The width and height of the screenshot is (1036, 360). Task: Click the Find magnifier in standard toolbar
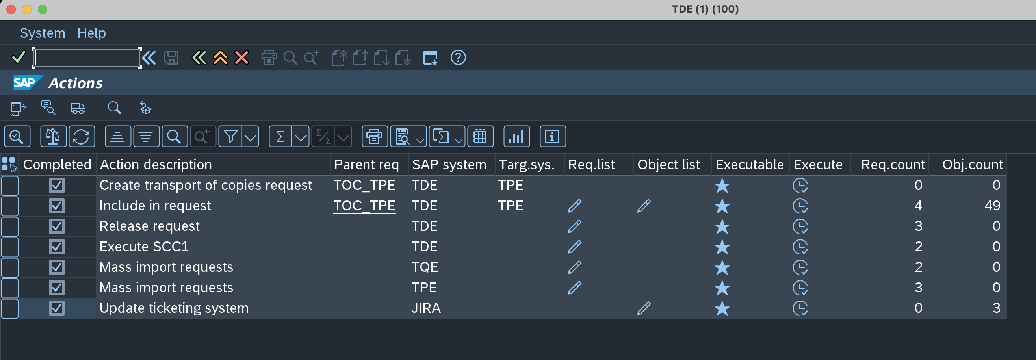(x=290, y=58)
